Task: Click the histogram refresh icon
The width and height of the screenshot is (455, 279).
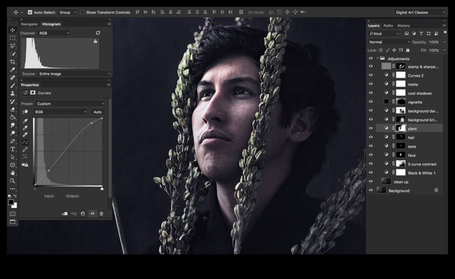Action: pos(98,33)
